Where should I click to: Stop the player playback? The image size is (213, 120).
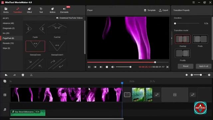coord(107,67)
